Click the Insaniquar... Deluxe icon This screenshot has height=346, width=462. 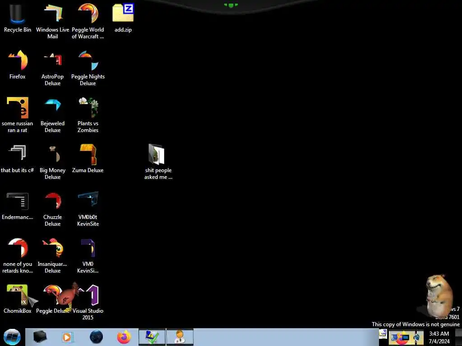(52, 255)
